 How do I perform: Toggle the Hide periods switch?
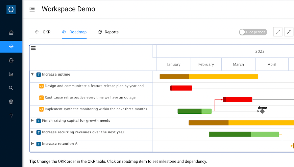pyautogui.click(x=253, y=32)
